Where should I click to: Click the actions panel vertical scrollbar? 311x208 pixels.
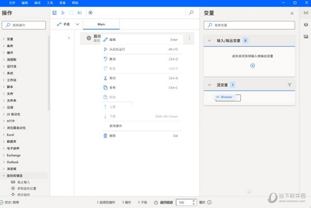pyautogui.click(x=49, y=73)
